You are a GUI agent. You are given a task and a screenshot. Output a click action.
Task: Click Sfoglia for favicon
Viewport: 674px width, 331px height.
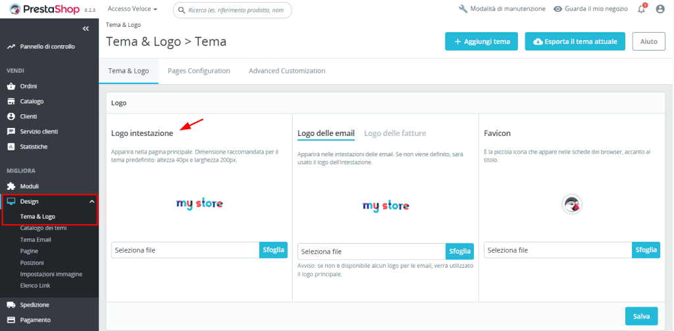point(646,250)
